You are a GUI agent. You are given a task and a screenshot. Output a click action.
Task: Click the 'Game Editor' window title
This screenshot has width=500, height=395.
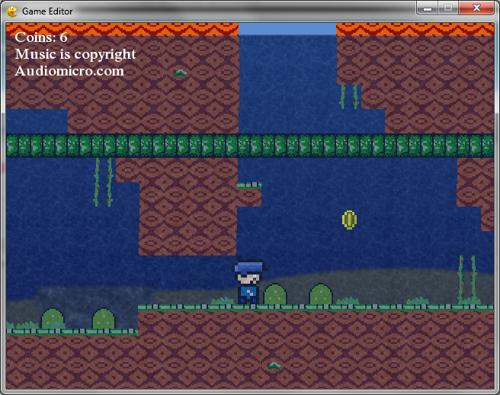47,11
